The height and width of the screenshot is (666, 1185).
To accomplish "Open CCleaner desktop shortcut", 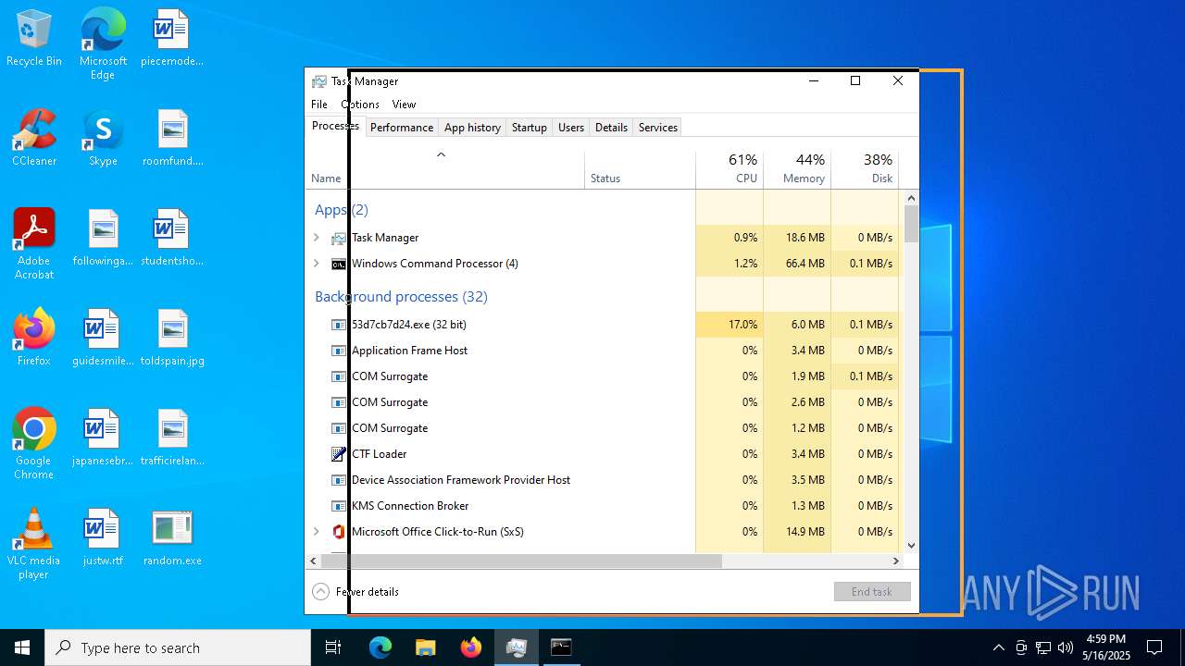I will [x=34, y=139].
